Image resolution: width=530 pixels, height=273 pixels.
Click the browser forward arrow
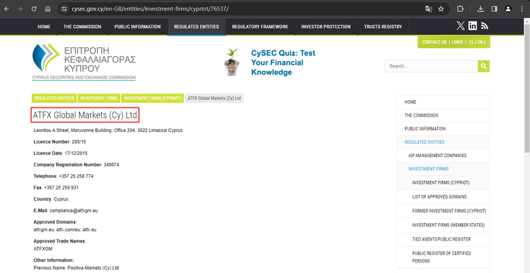pyautogui.click(x=20, y=9)
